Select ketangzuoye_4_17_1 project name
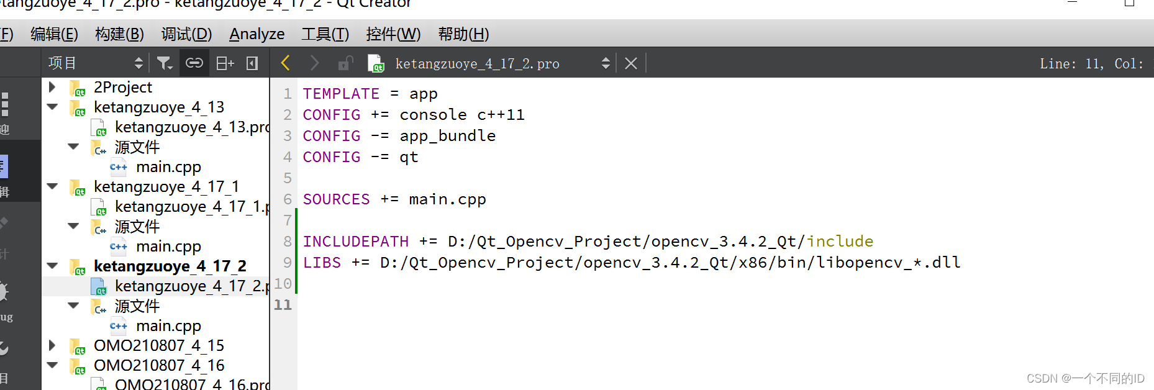This screenshot has width=1154, height=390. click(166, 186)
